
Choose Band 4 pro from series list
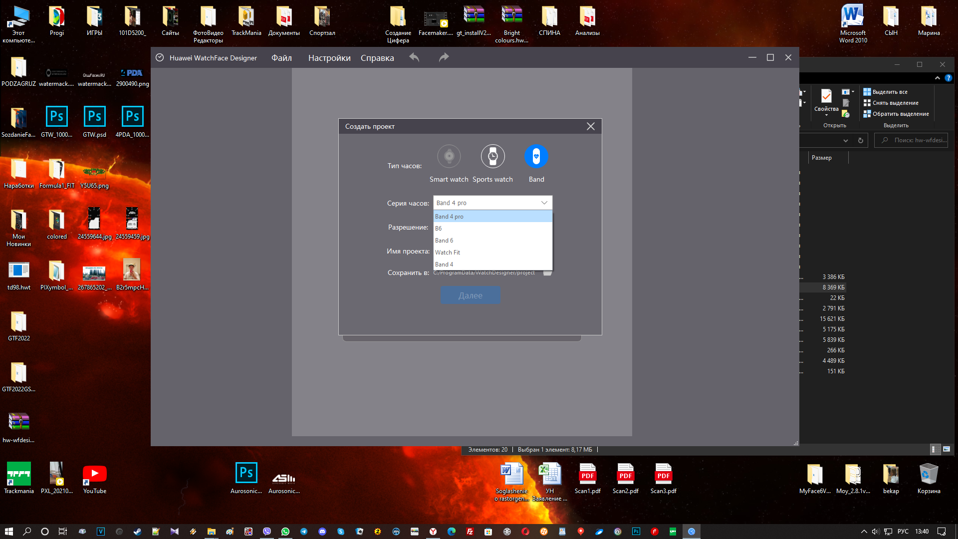pyautogui.click(x=492, y=216)
